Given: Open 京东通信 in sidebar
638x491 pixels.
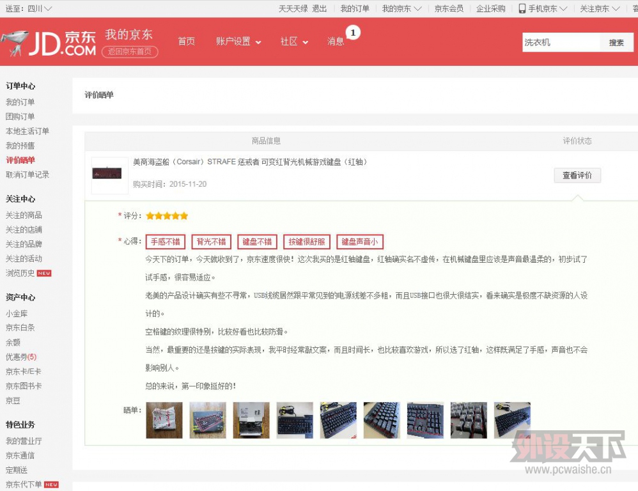Looking at the screenshot, I should pyautogui.click(x=20, y=456).
